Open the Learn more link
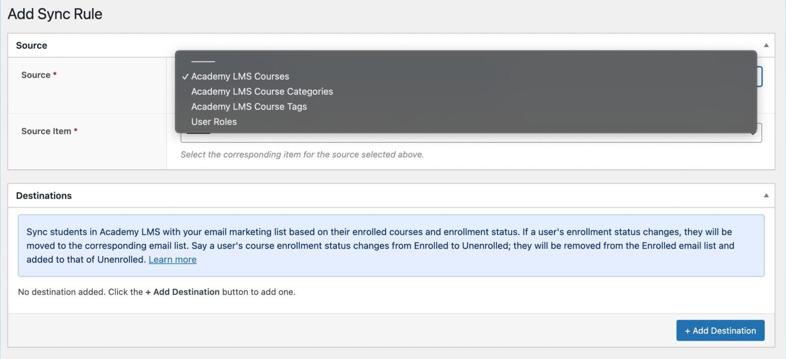 (172, 260)
